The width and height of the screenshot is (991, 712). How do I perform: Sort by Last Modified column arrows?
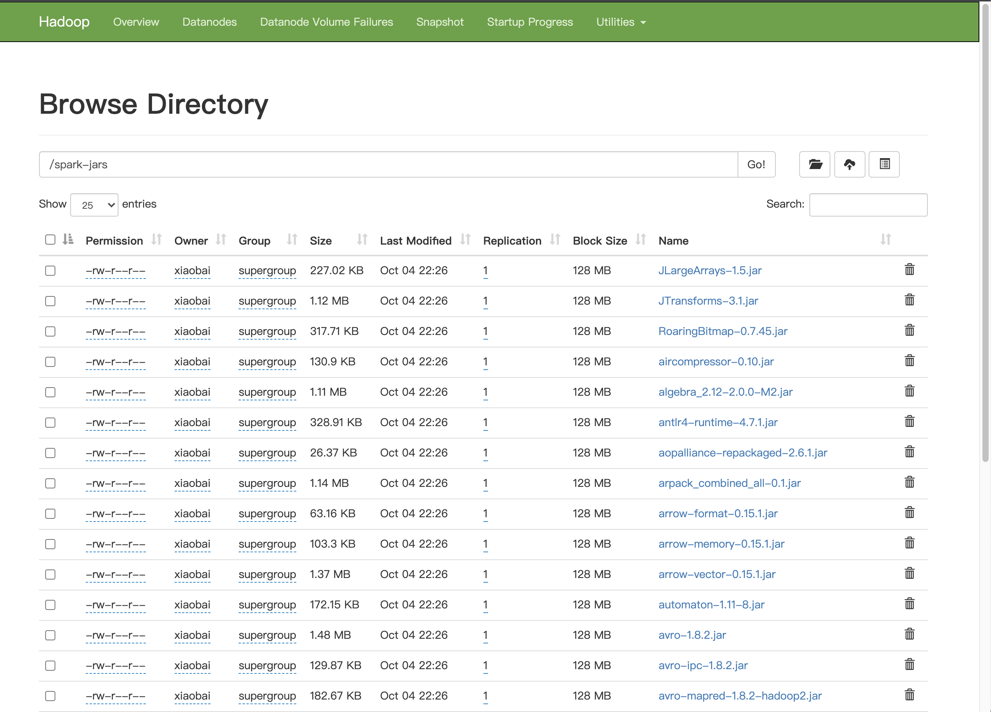465,240
